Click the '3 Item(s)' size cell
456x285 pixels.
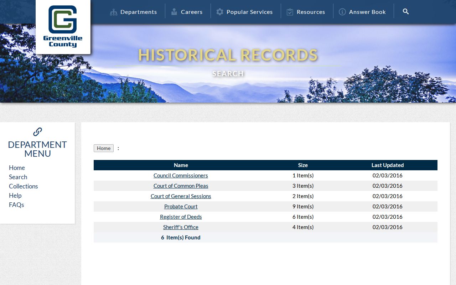point(303,186)
